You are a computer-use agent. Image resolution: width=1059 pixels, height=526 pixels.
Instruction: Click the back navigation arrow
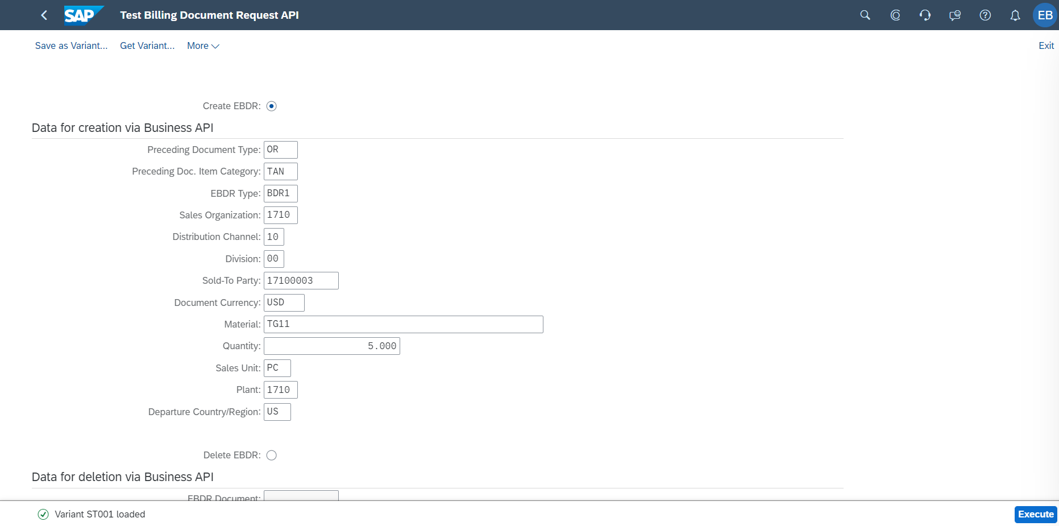pyautogui.click(x=44, y=15)
